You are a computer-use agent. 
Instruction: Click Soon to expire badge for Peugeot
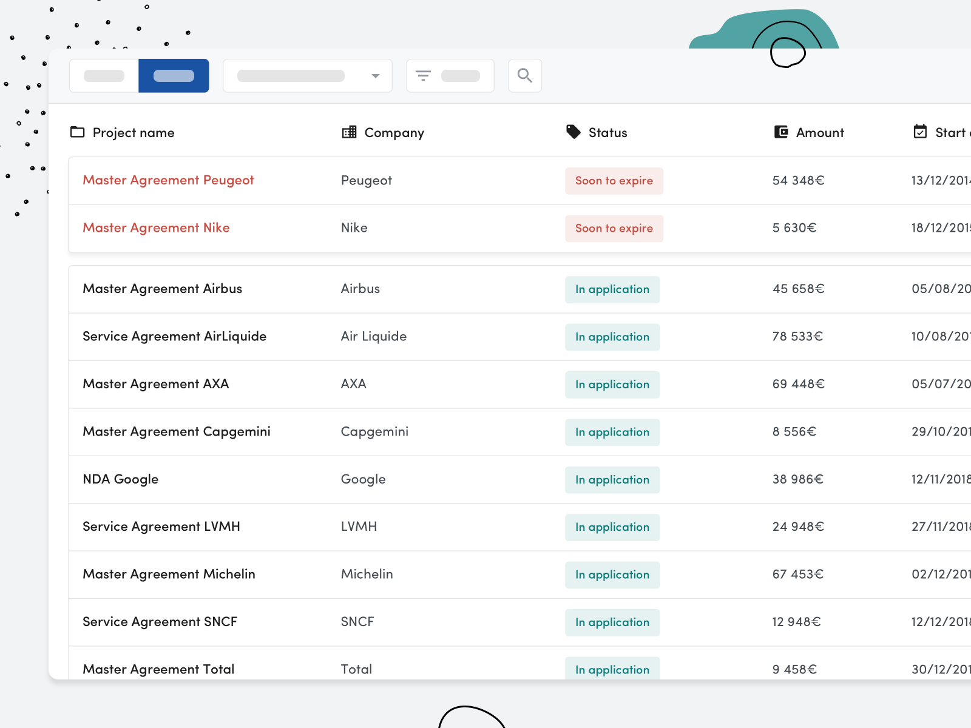(614, 181)
